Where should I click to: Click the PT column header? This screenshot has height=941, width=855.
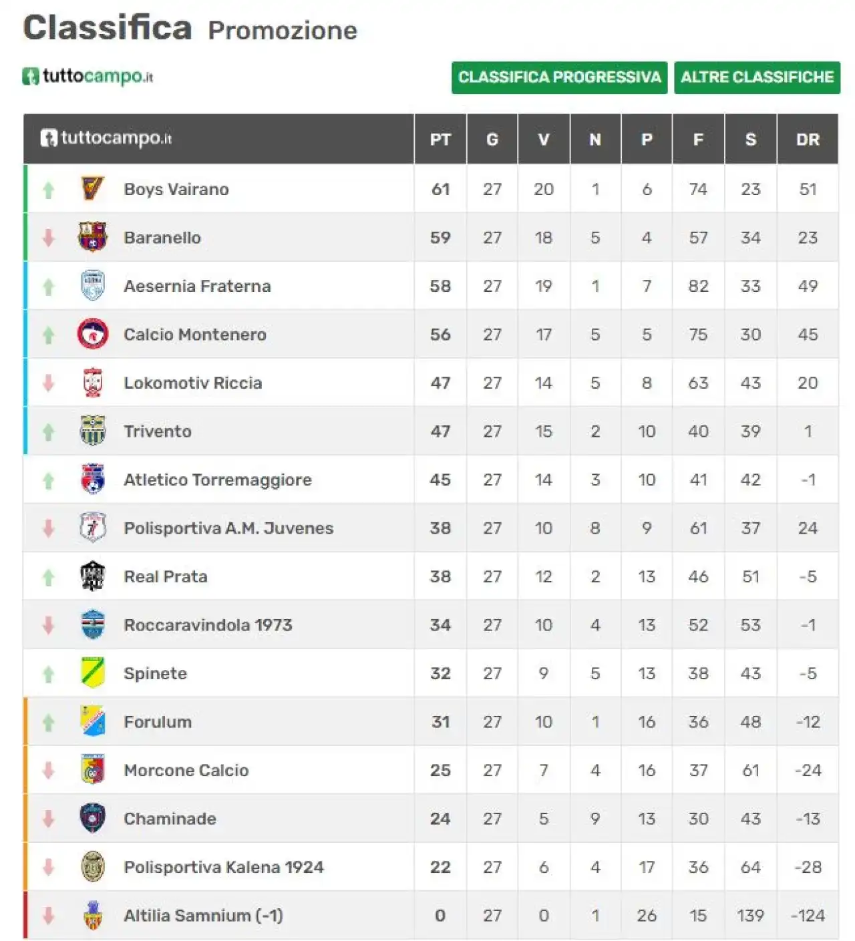point(440,140)
